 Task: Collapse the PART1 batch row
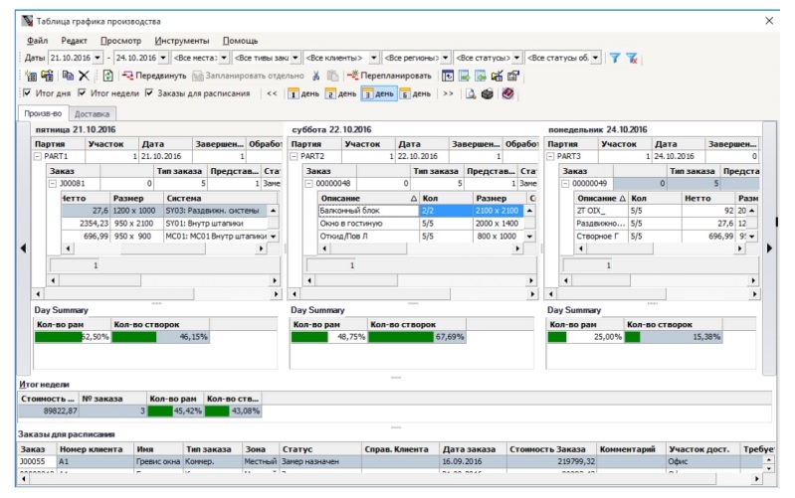pos(38,156)
